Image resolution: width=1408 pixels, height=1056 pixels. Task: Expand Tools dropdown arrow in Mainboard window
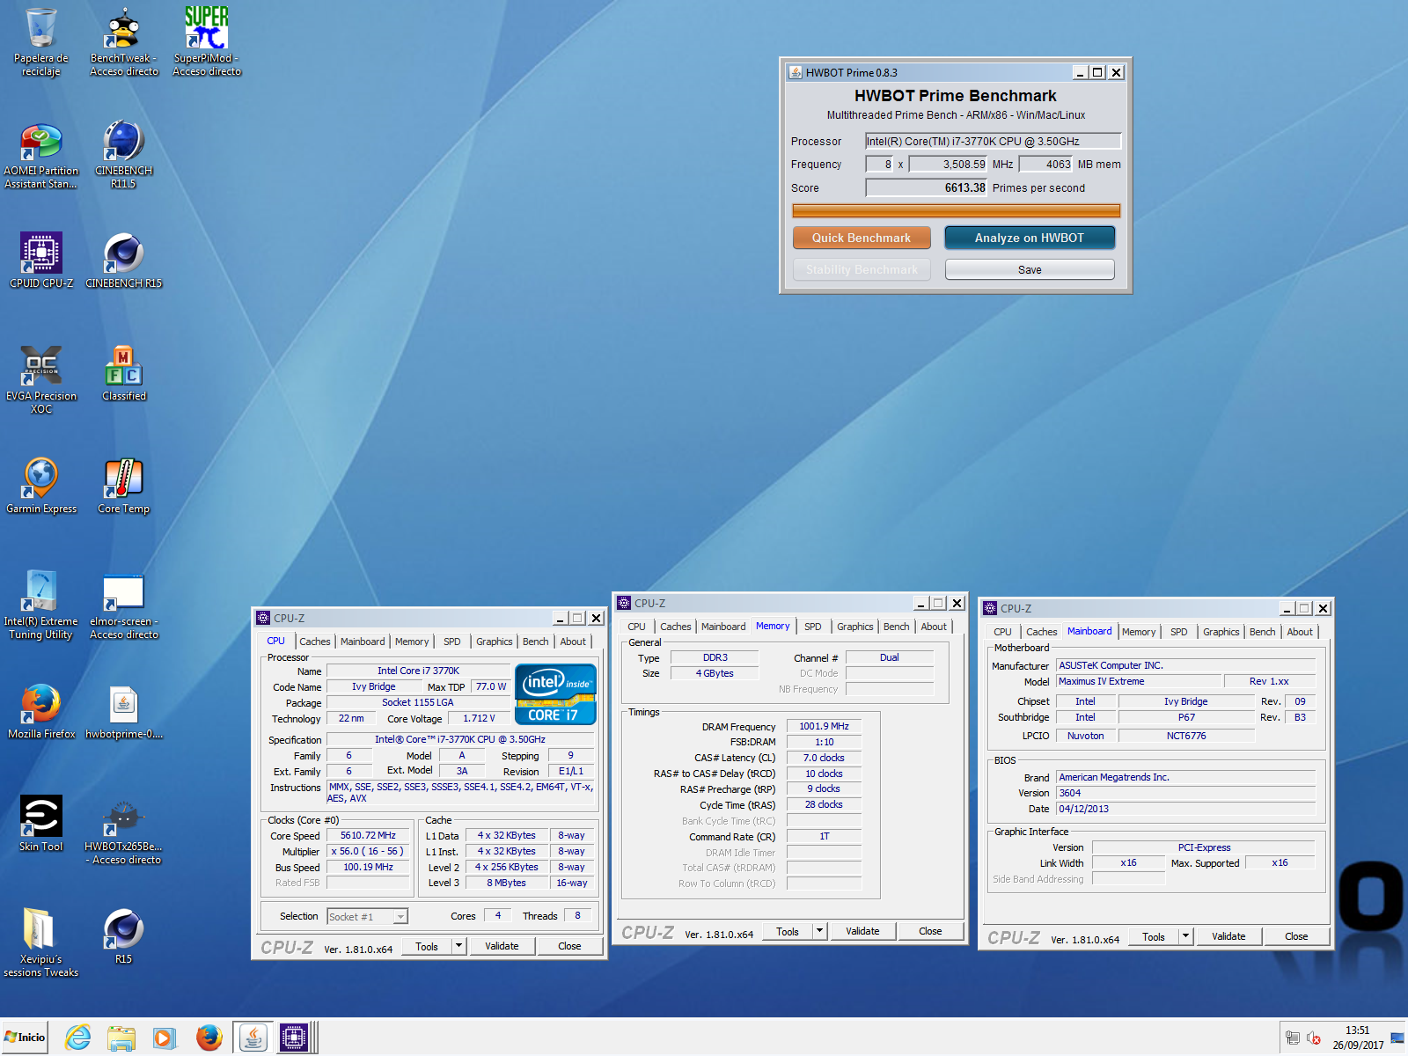pos(1185,936)
